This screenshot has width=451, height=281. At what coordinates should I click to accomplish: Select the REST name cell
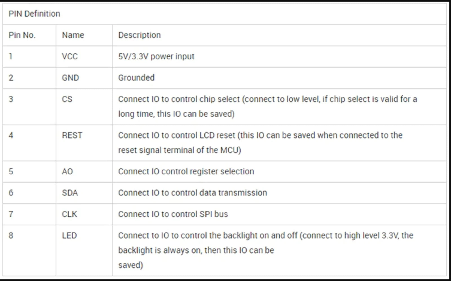[x=72, y=135]
